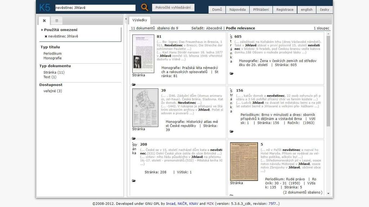The height and width of the screenshot is (207, 369).
Task: Select the calendar tab icon in the sidebar
Action: tap(57, 20)
